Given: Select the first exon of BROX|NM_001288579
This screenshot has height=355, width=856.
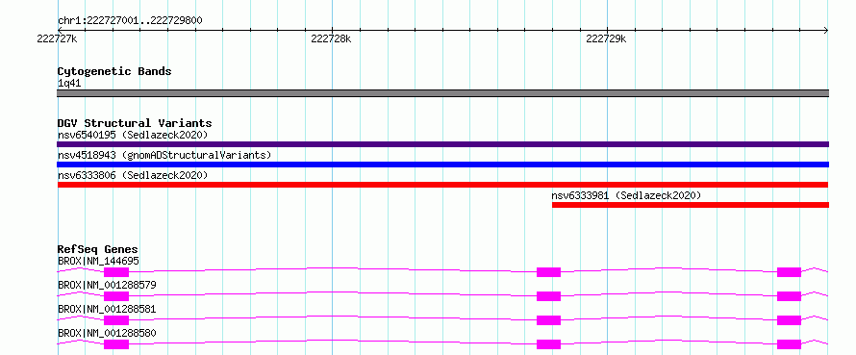Looking at the screenshot, I should (x=116, y=296).
